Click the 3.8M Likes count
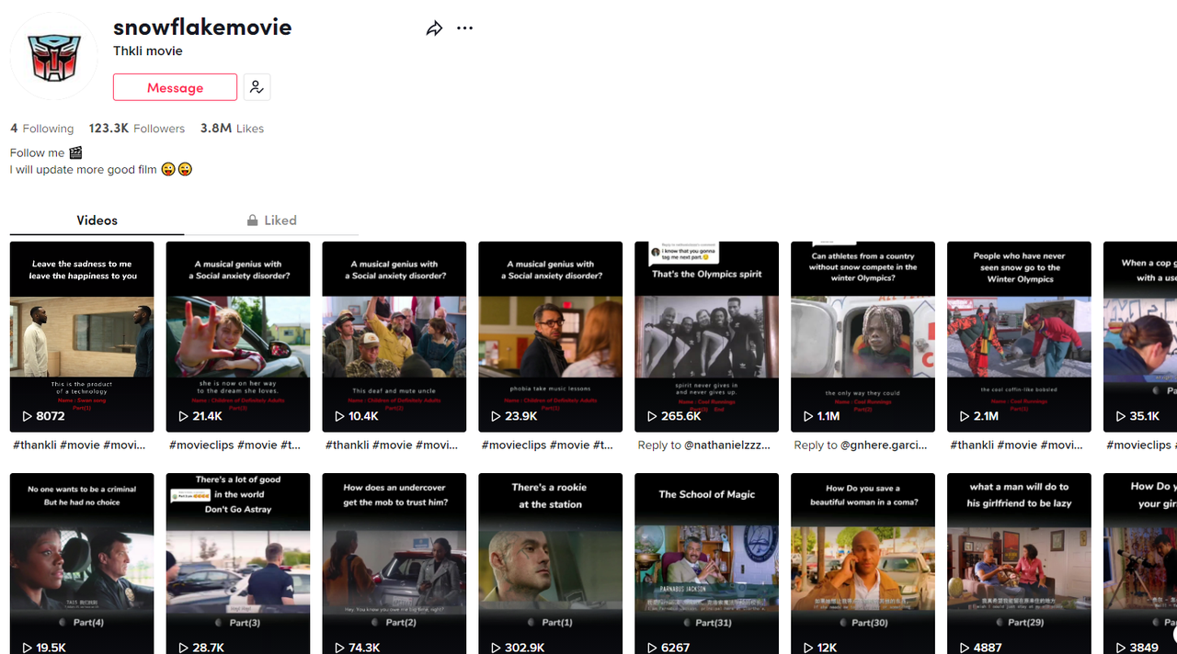The height and width of the screenshot is (654, 1177). [232, 129]
